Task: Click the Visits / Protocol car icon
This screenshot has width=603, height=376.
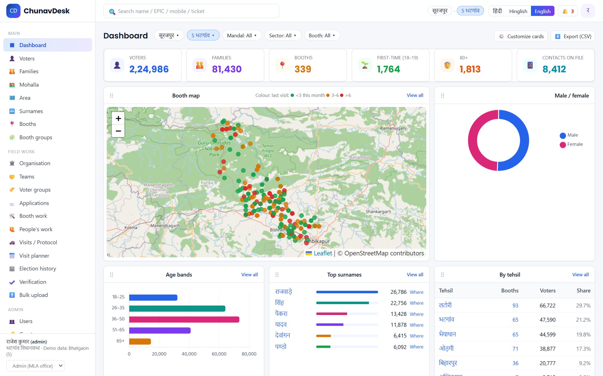Action: tap(12, 242)
